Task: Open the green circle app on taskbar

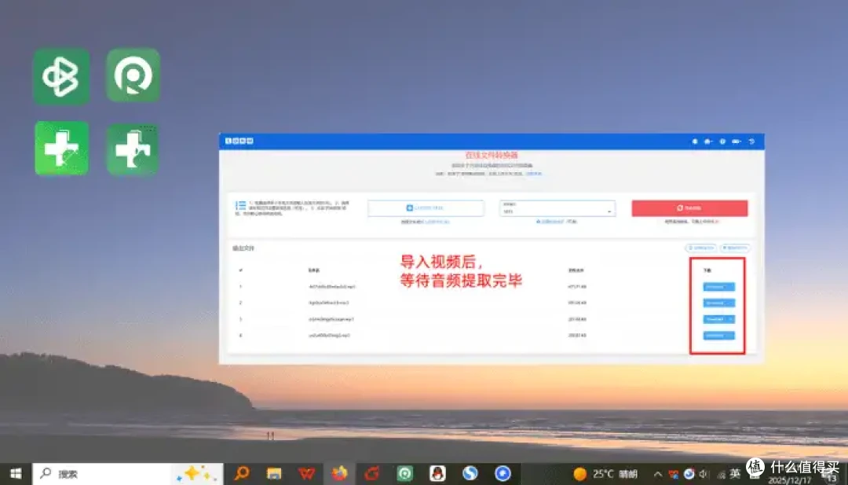Action: [x=404, y=474]
